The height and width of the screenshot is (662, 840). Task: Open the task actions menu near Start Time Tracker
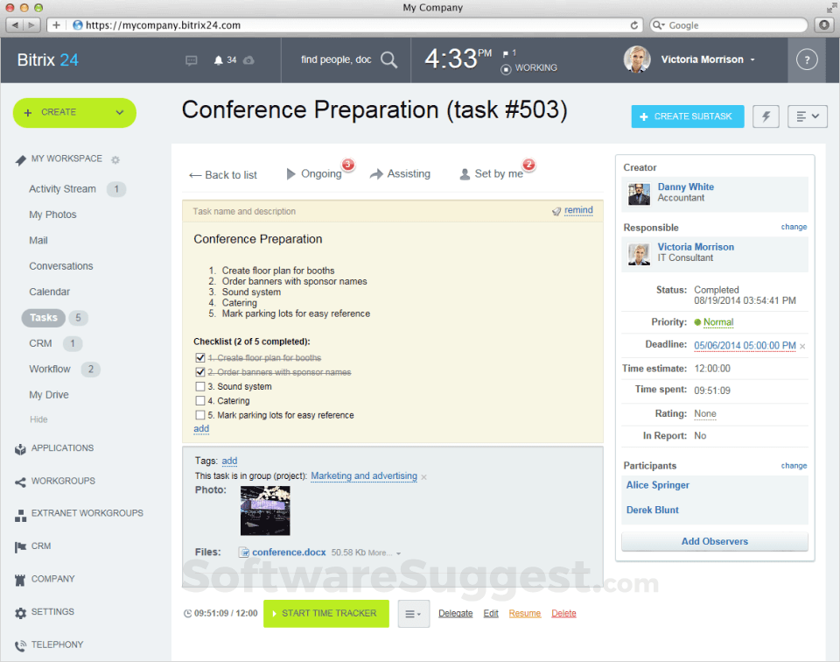click(412, 614)
